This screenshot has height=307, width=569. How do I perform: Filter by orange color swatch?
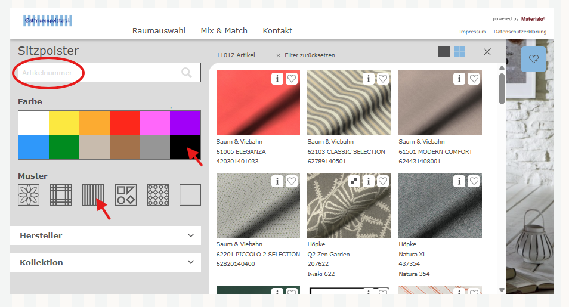pyautogui.click(x=94, y=123)
